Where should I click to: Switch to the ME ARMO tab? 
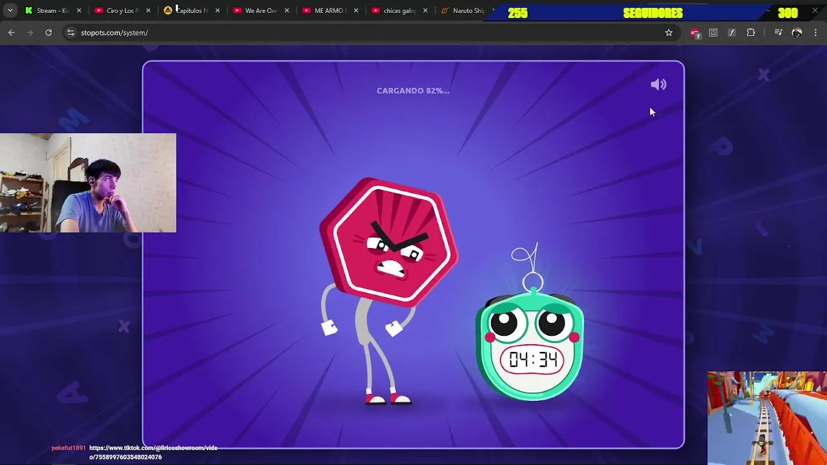tap(330, 10)
